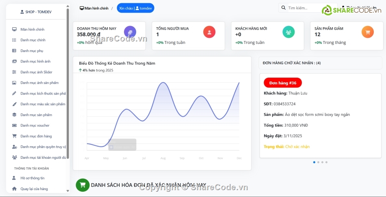
Task: Click the Doanh thu hôm nay card
Action: tap(109, 36)
